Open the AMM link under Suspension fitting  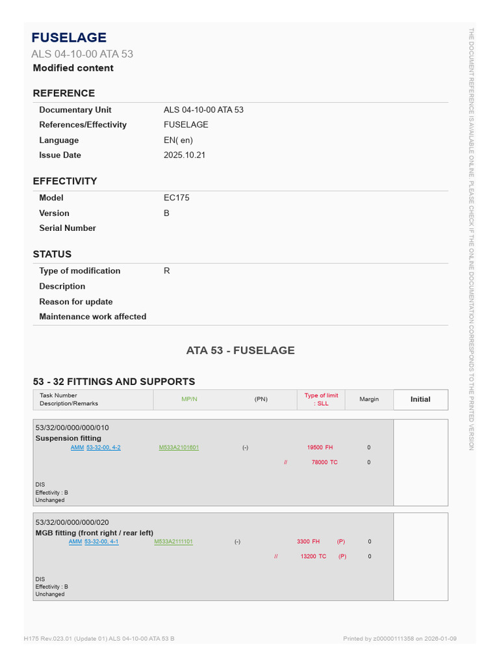coord(77,447)
